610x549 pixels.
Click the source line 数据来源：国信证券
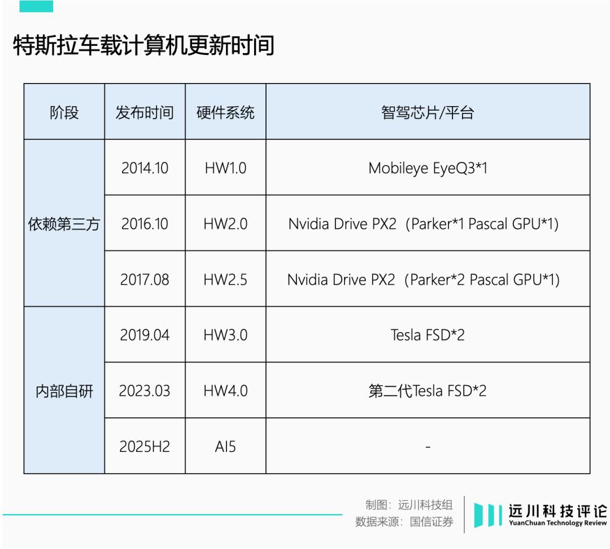click(x=404, y=521)
